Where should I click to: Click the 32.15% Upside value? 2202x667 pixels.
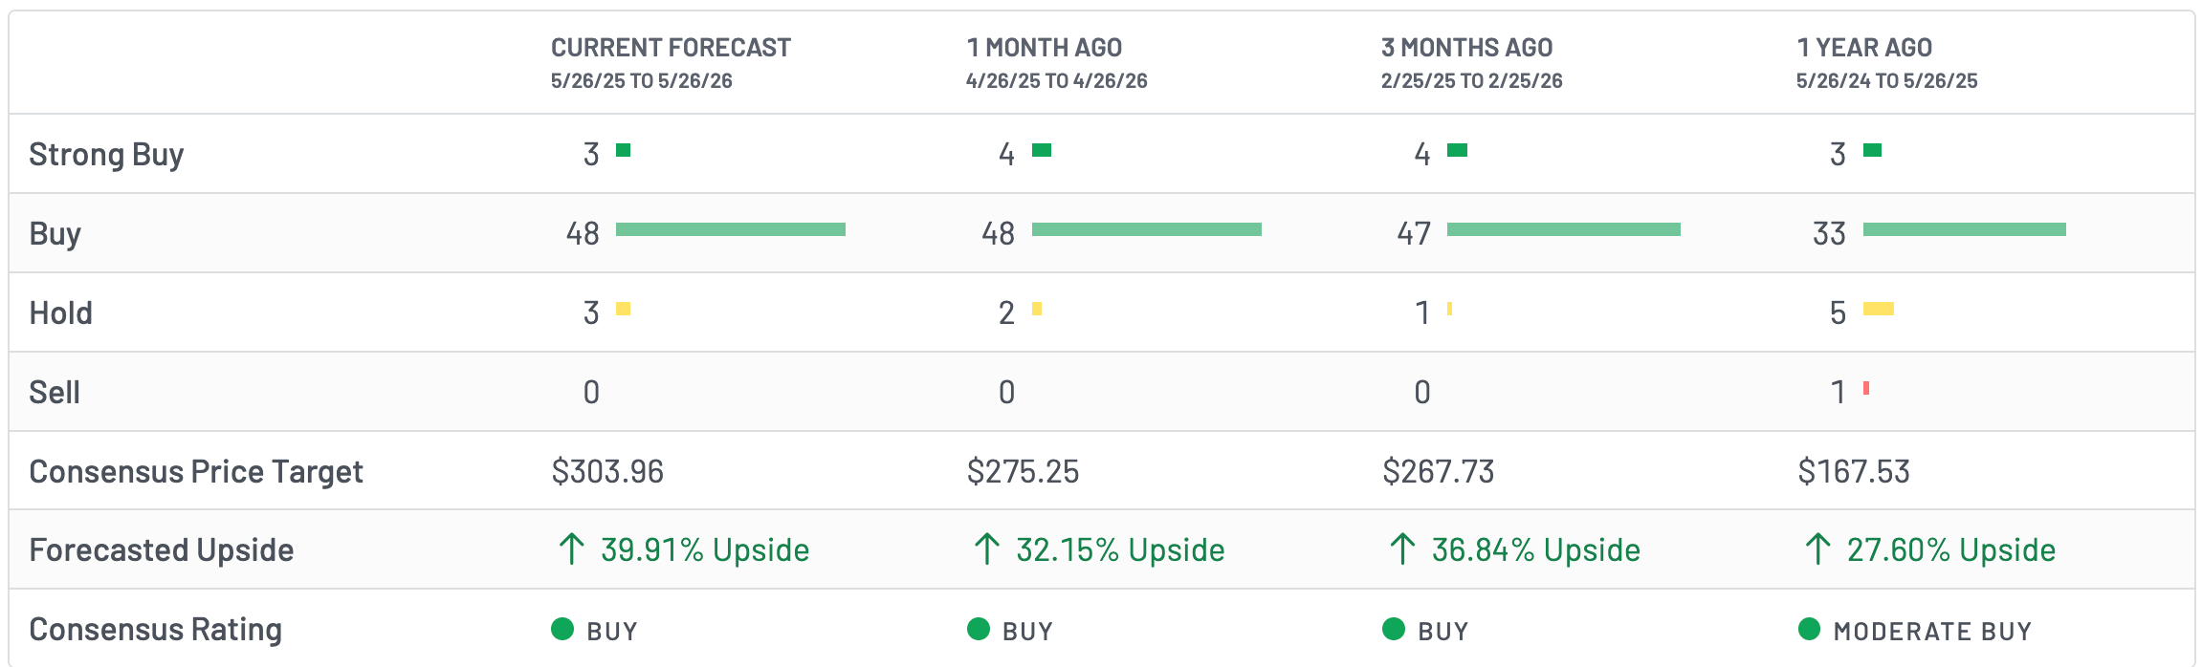(1120, 549)
